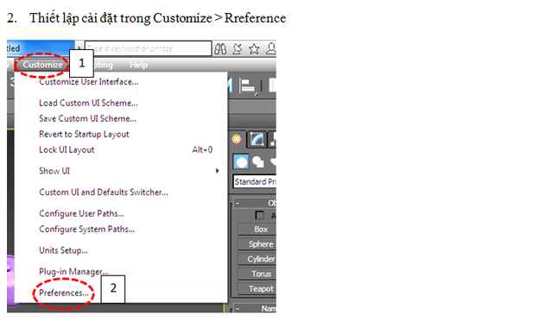This screenshot has height=322, width=553.
Task: Click the binoculars search icon
Action: 220,48
